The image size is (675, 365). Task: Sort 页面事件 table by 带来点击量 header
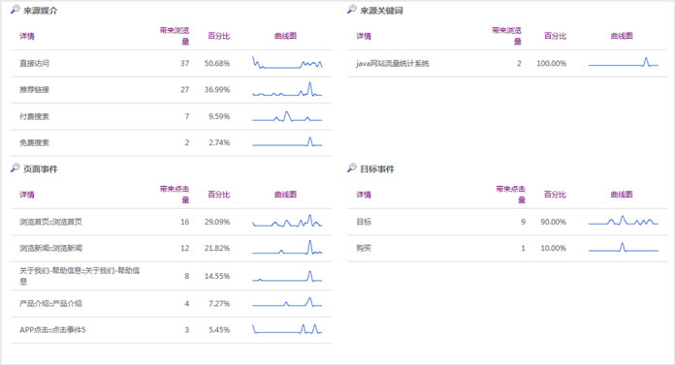[175, 195]
